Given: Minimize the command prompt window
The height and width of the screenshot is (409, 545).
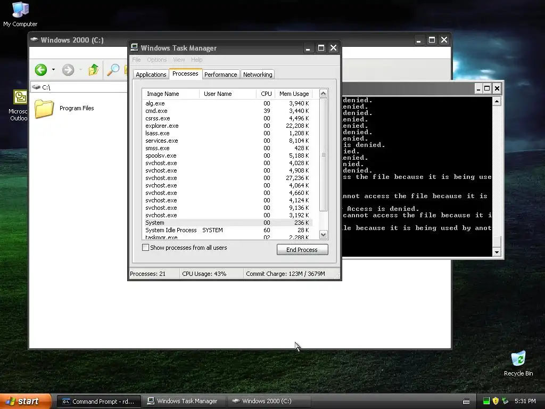Looking at the screenshot, I should [x=478, y=89].
